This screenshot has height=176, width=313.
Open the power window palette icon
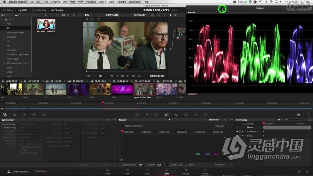[156, 115]
